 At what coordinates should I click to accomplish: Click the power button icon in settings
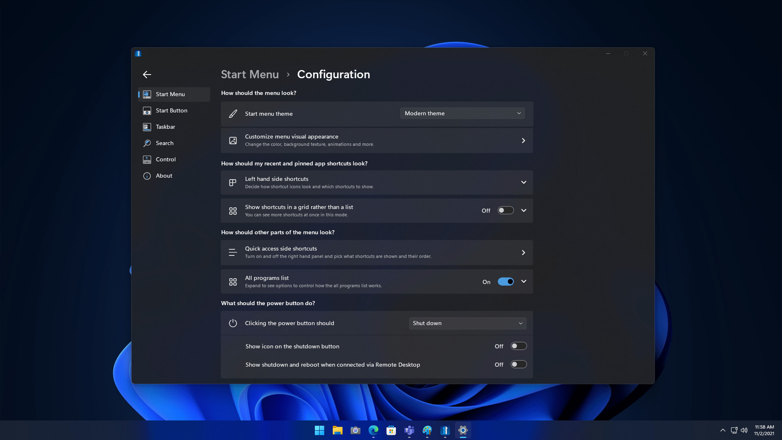232,323
